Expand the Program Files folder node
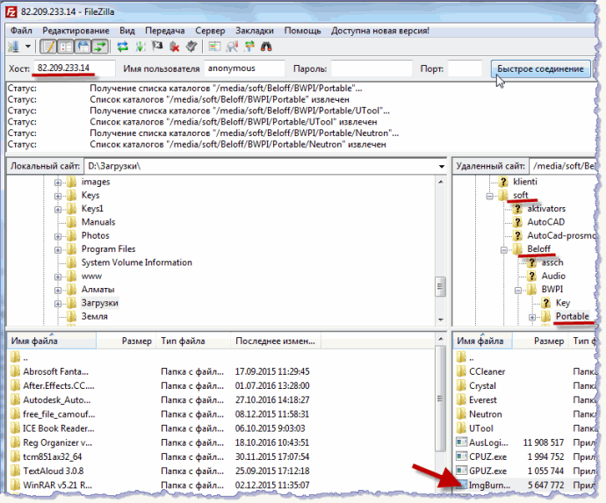606x503 pixels. coord(58,250)
